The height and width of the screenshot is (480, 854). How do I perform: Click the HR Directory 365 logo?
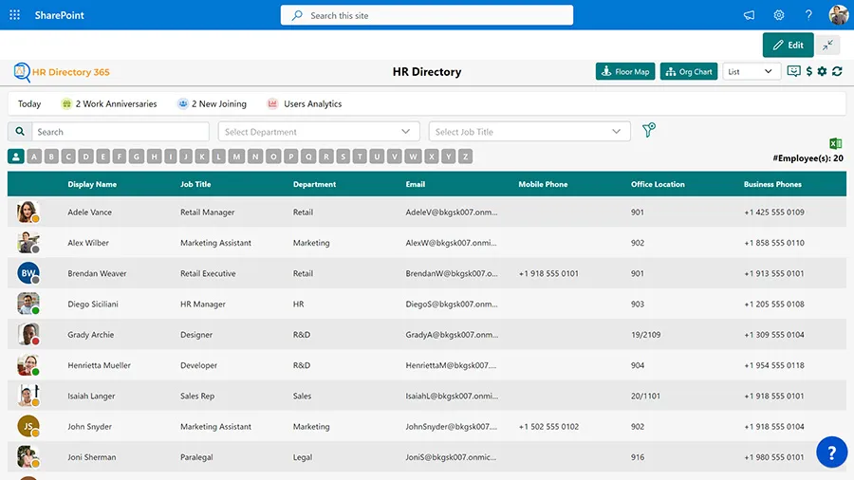coord(62,72)
